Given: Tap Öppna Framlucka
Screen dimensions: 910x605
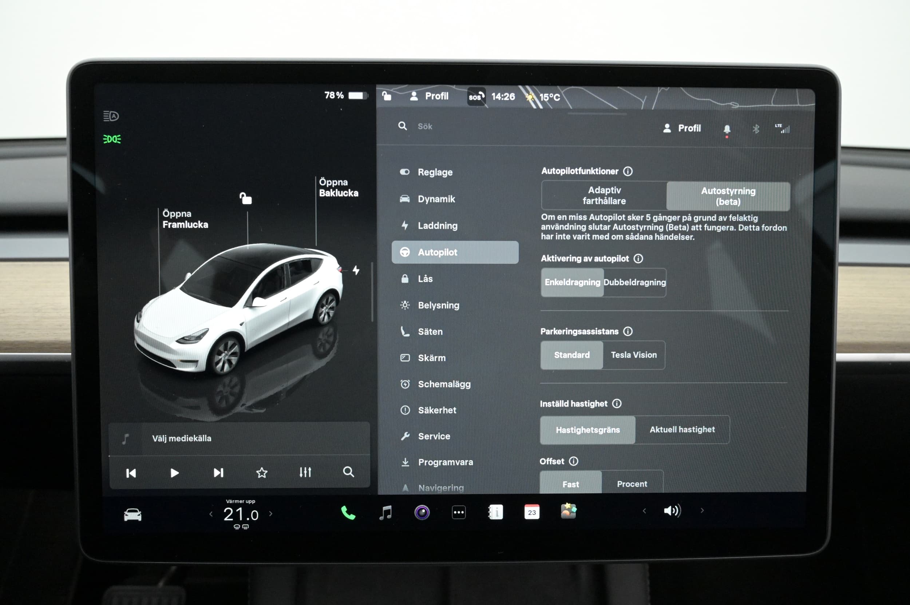Looking at the screenshot, I should [185, 219].
